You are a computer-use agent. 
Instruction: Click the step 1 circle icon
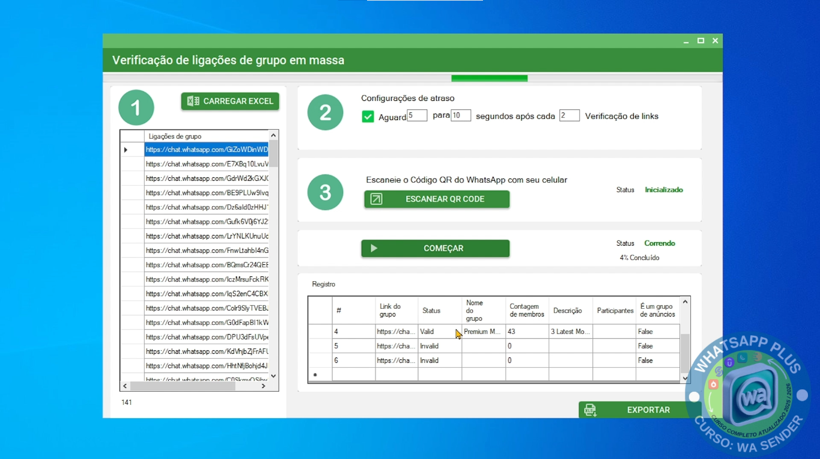(136, 108)
